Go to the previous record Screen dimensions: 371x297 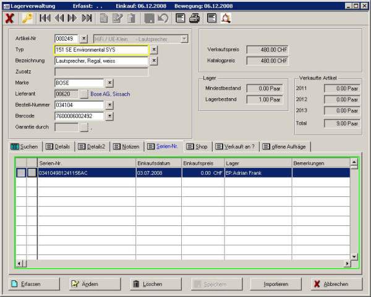(59, 18)
